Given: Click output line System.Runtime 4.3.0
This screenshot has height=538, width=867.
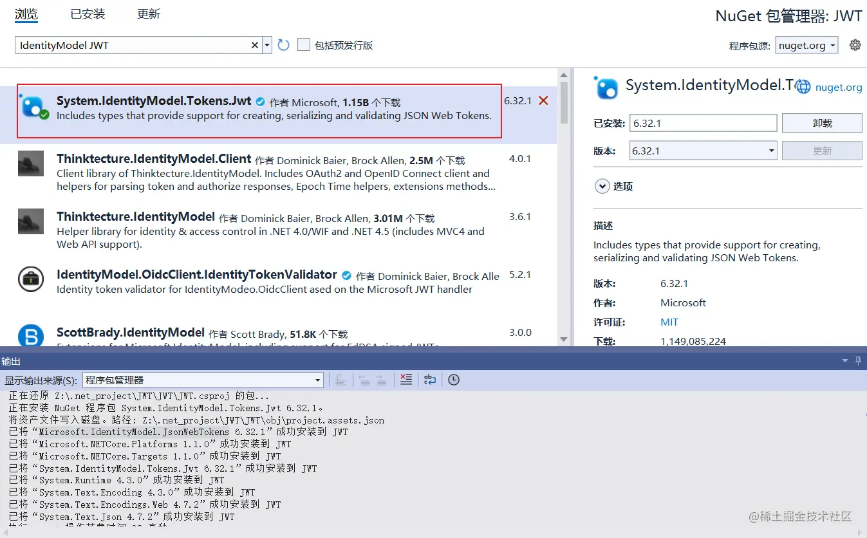Looking at the screenshot, I should pyautogui.click(x=117, y=480).
